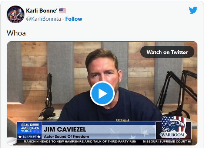Click the American flag emoji beside name
Viewport: 204px width, 148px height.
[x=63, y=11]
